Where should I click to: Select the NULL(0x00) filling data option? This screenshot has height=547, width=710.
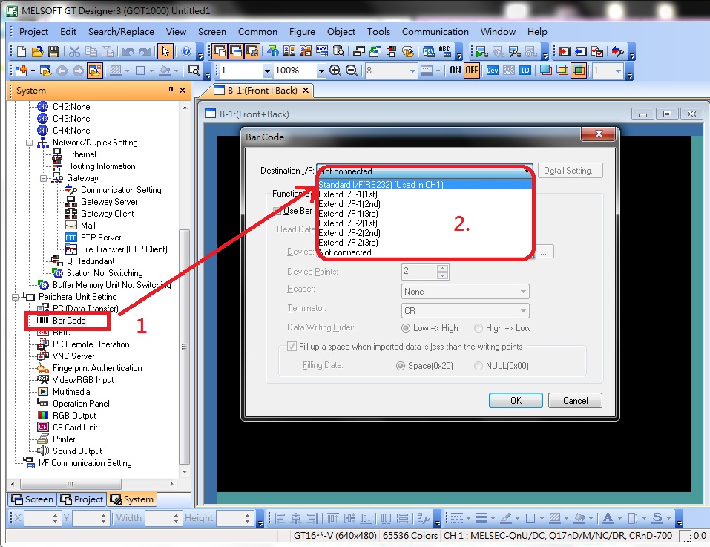pyautogui.click(x=479, y=366)
